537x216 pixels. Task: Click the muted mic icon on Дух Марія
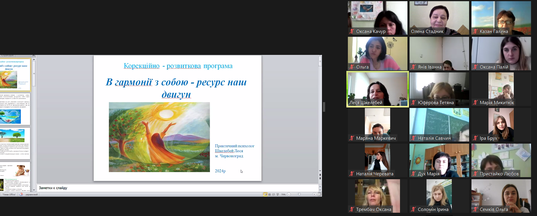pyautogui.click(x=413, y=174)
